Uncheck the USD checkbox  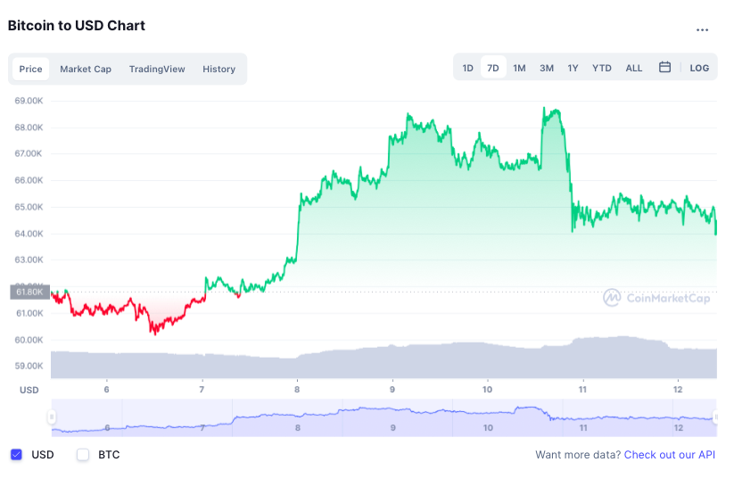point(16,455)
